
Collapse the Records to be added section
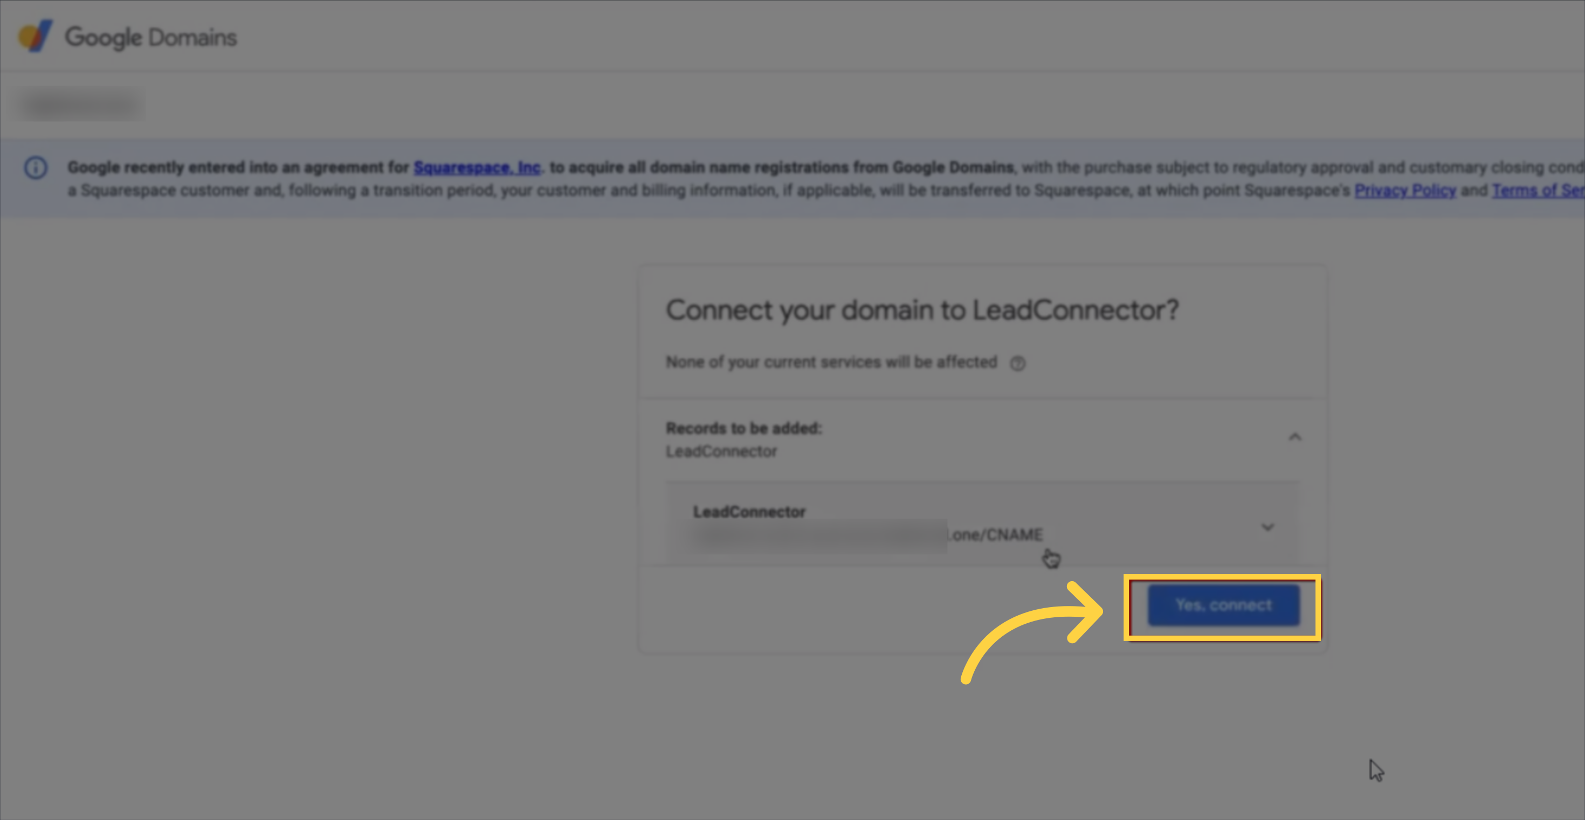(x=1294, y=437)
